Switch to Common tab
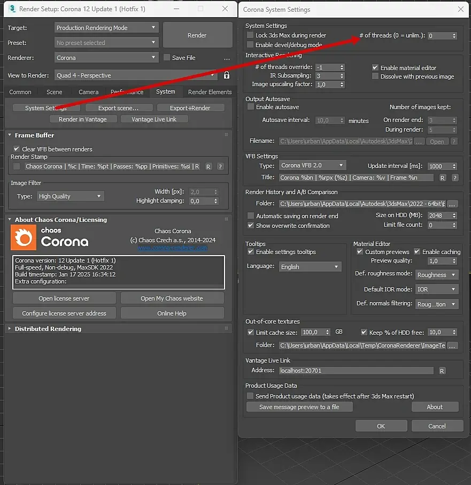Viewport: 471px width, 485px height. (20, 92)
